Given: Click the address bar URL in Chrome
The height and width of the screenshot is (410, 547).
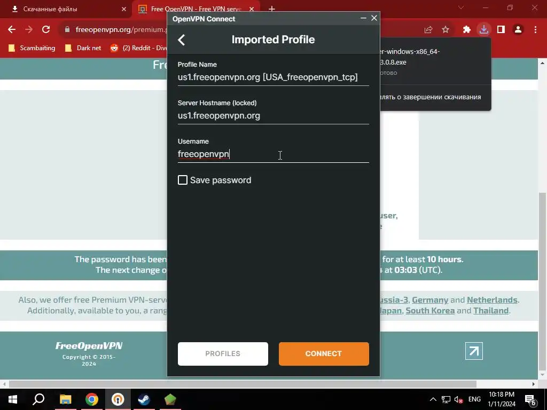Looking at the screenshot, I should coord(120,30).
